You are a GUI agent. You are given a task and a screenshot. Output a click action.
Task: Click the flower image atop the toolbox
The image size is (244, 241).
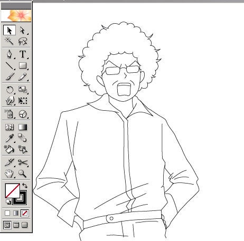[16, 16]
